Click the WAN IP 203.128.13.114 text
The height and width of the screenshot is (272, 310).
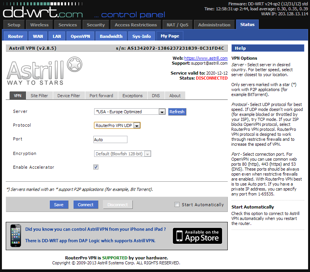tap(284, 14)
